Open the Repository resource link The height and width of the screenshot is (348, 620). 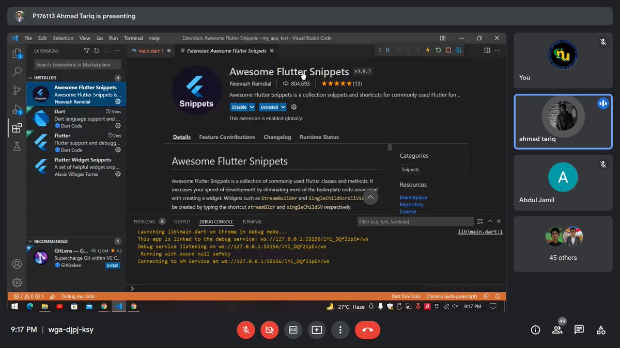pyautogui.click(x=412, y=205)
